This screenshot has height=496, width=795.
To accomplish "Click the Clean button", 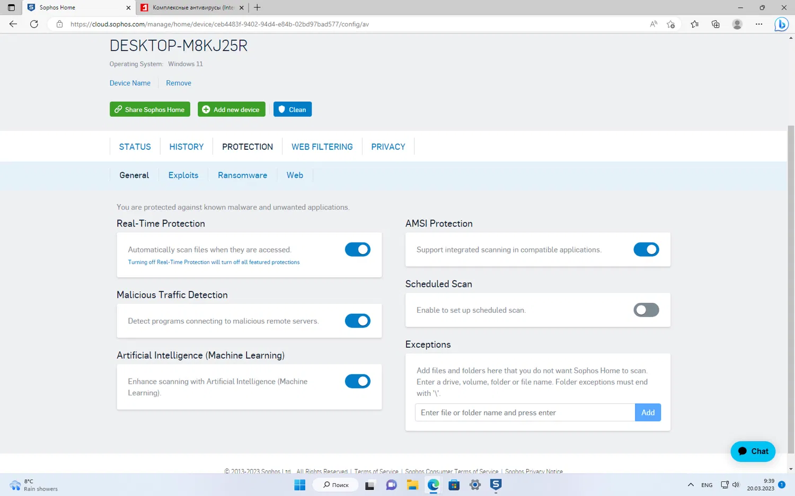I will [293, 110].
